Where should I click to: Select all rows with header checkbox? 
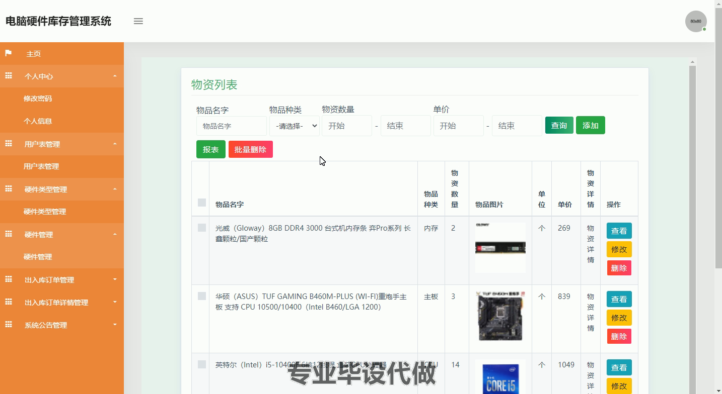tap(202, 203)
